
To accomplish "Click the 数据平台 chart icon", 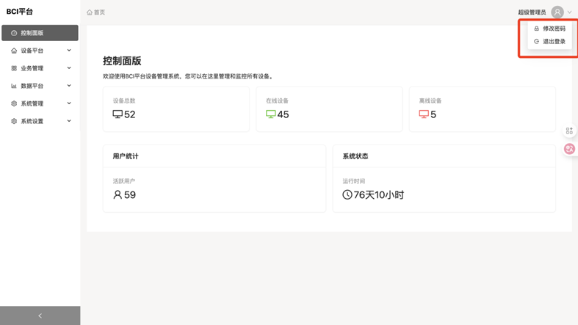I will (x=14, y=86).
